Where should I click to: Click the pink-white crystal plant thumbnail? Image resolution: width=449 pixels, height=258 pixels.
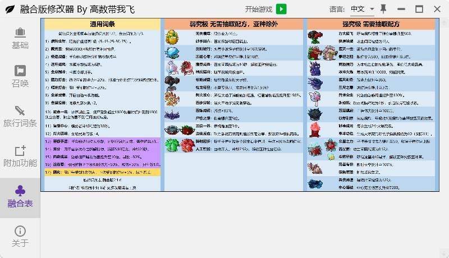(172, 68)
